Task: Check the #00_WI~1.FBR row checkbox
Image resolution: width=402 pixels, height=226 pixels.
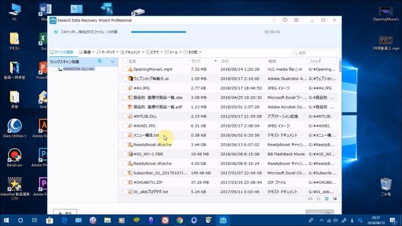Action: click(x=125, y=154)
